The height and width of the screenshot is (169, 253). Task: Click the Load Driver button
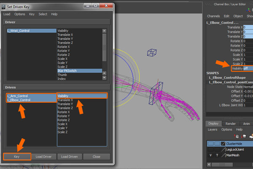(x=43, y=157)
